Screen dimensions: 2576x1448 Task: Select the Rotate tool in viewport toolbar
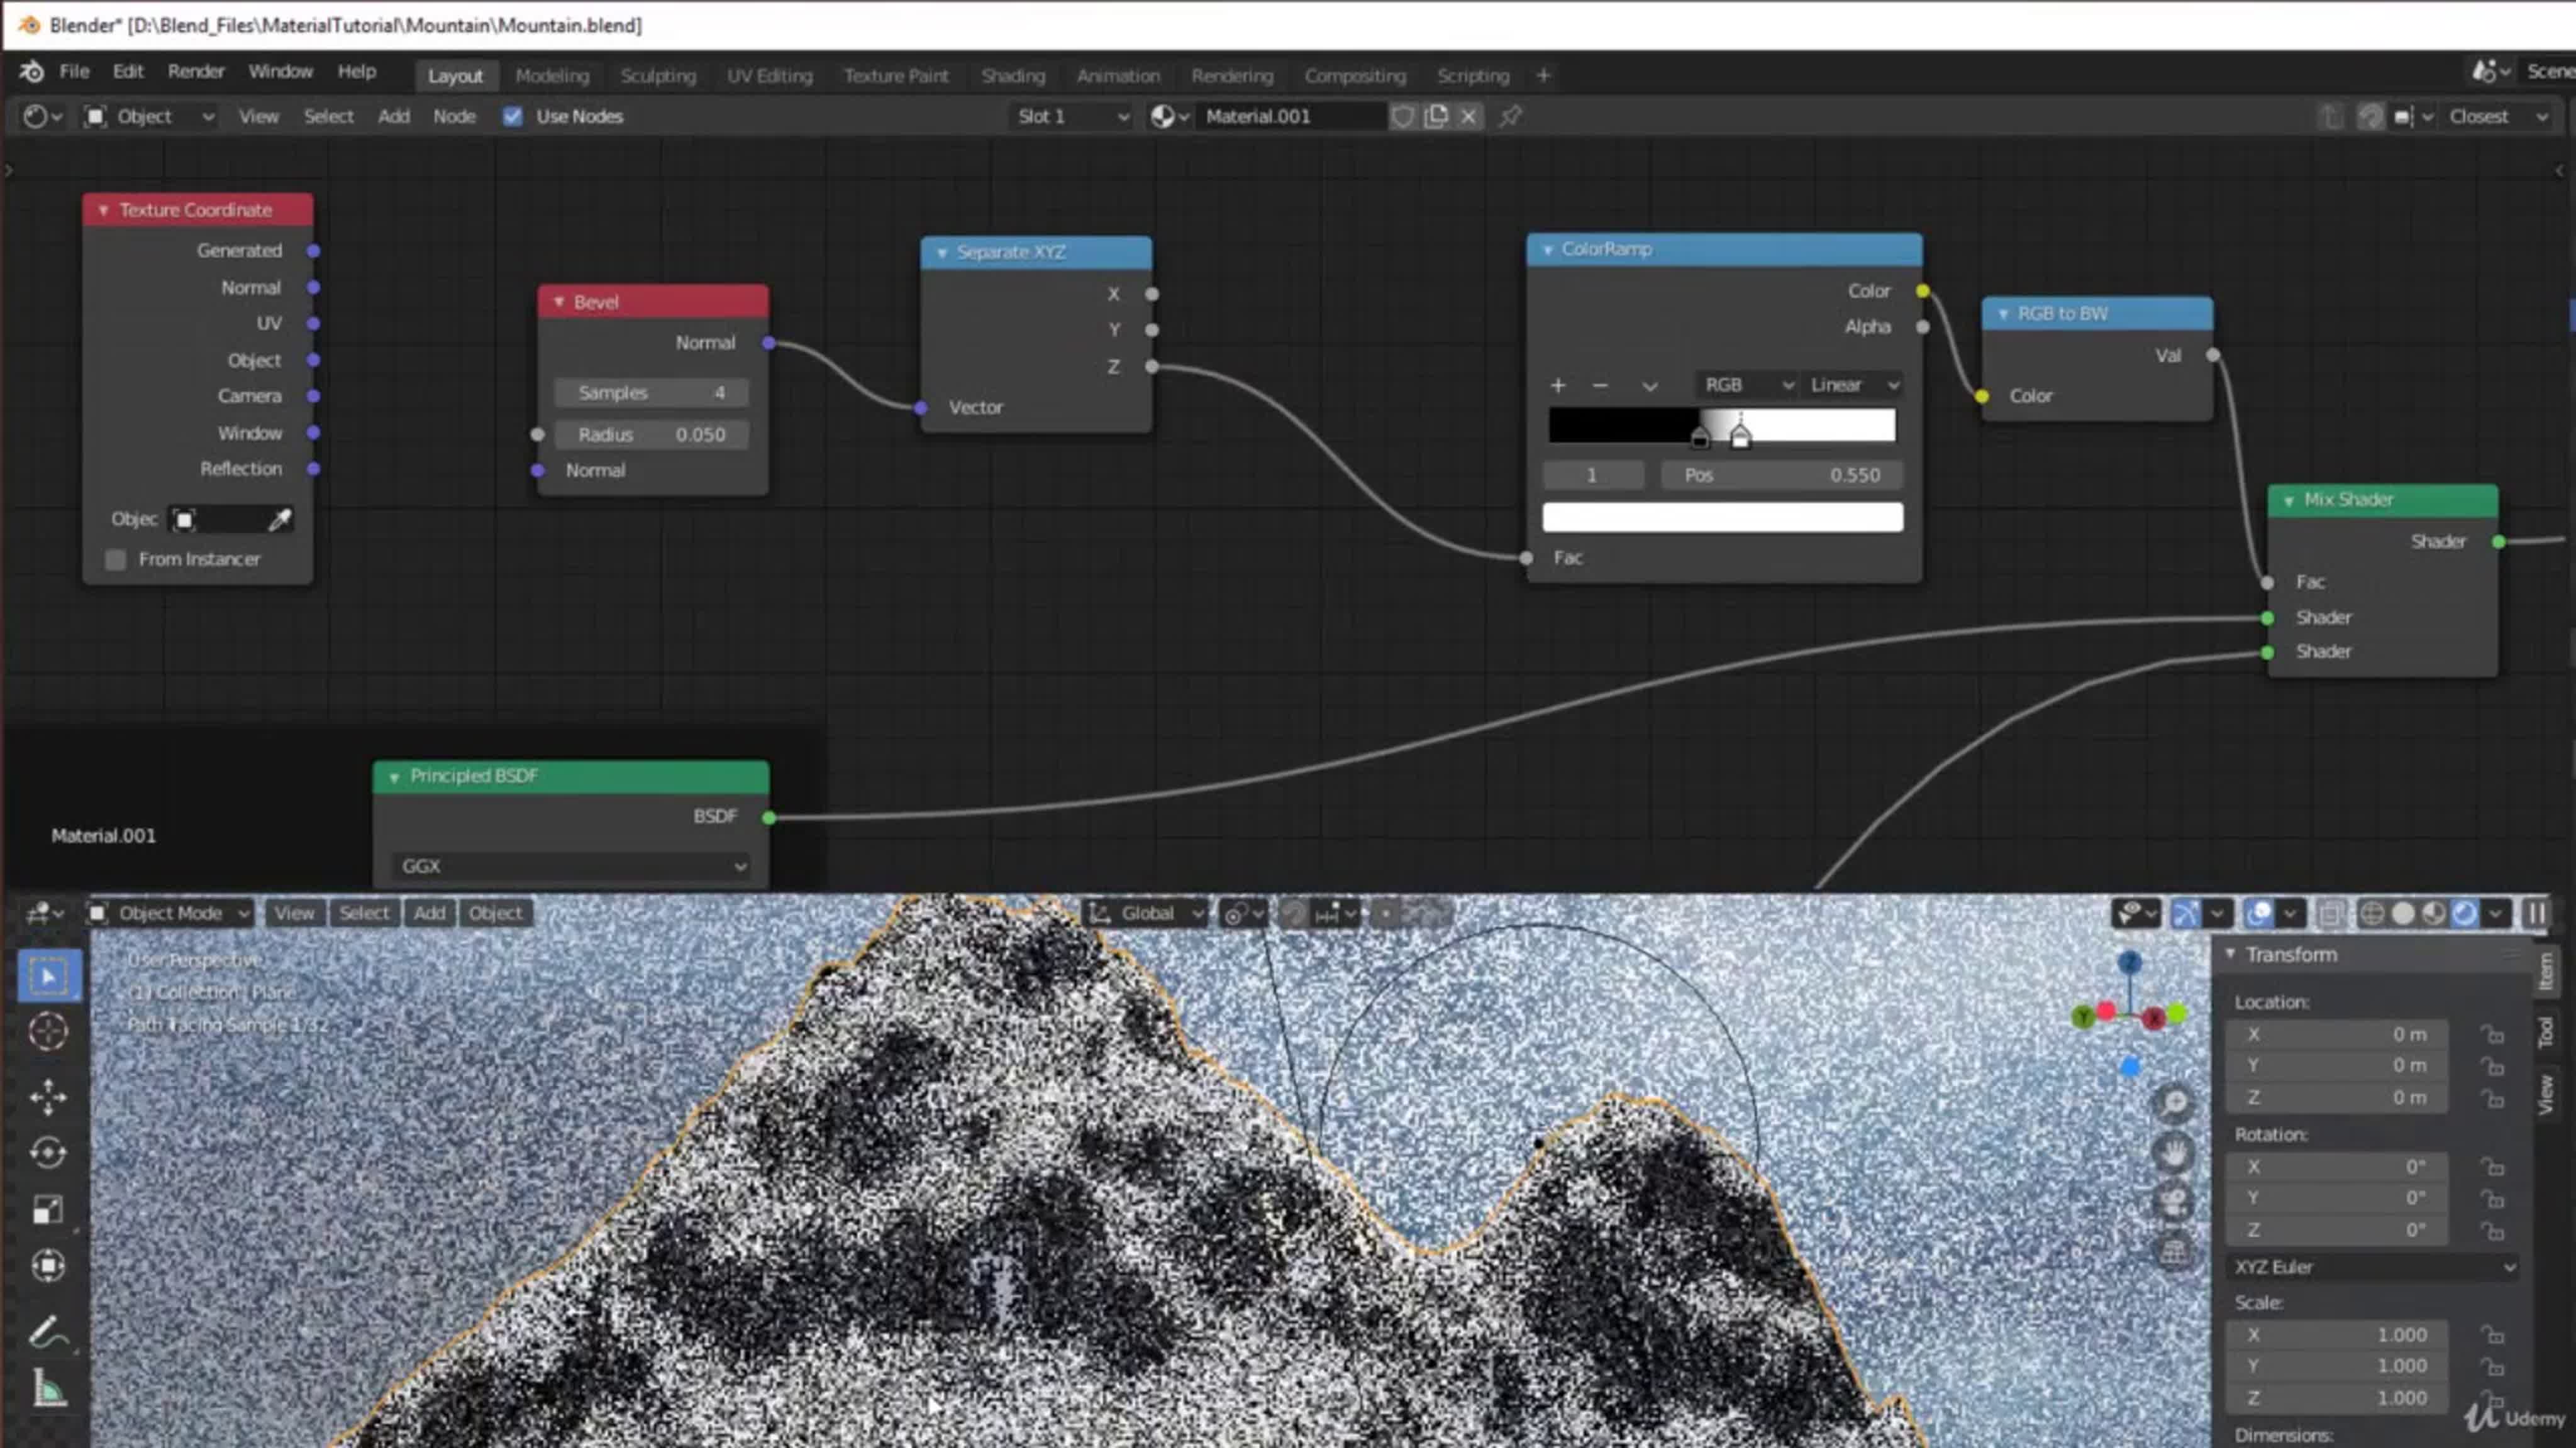coord(48,1153)
